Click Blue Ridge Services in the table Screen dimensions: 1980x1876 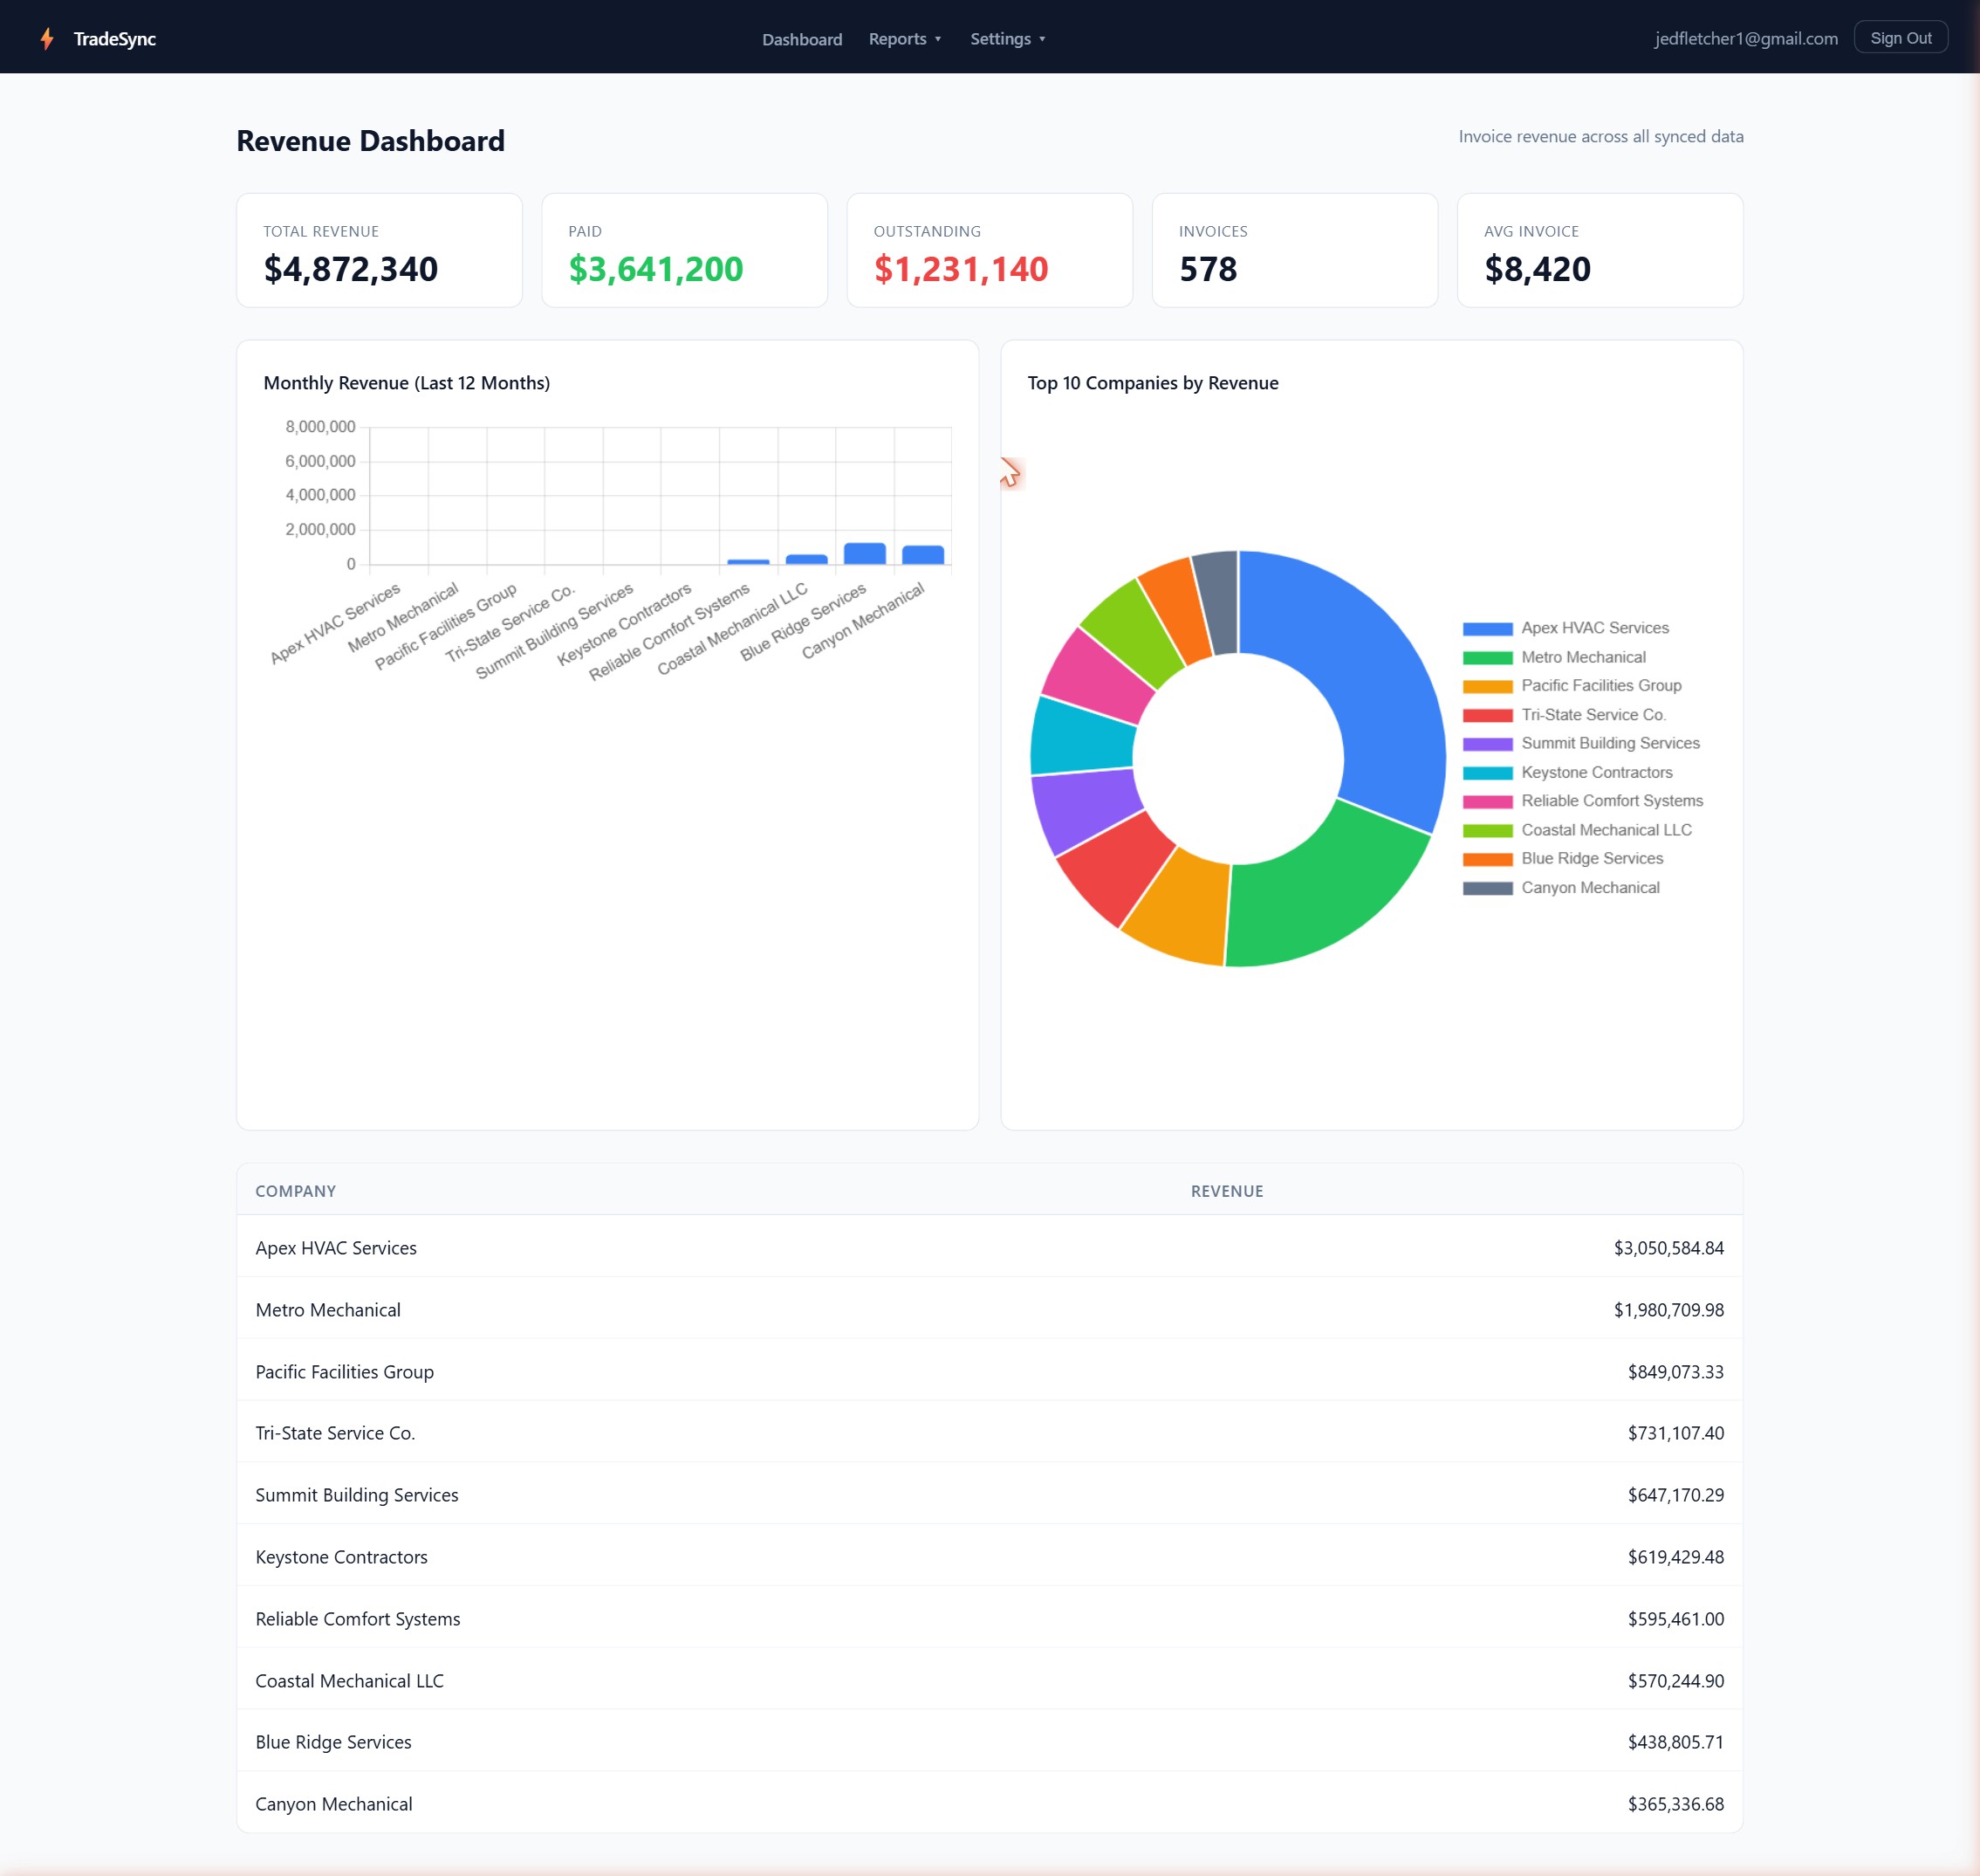tap(332, 1742)
